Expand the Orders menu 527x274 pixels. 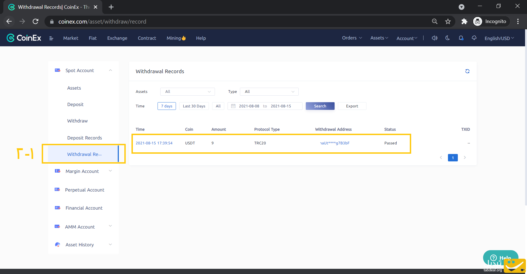tap(352, 38)
